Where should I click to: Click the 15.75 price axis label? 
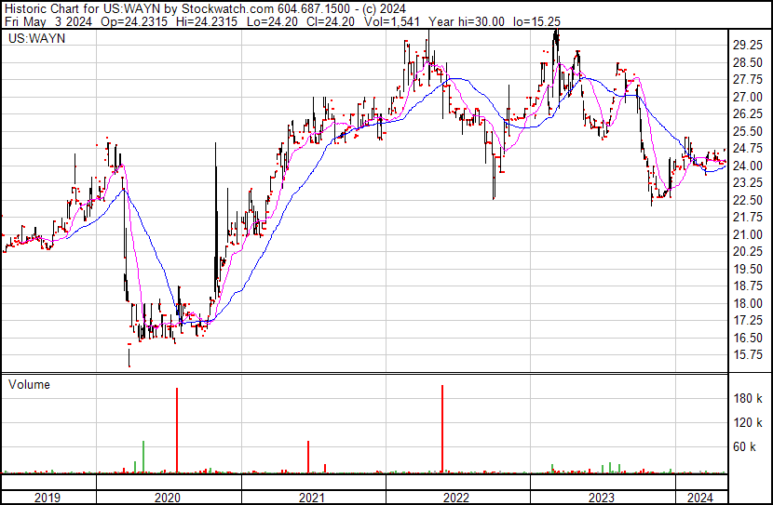point(748,355)
